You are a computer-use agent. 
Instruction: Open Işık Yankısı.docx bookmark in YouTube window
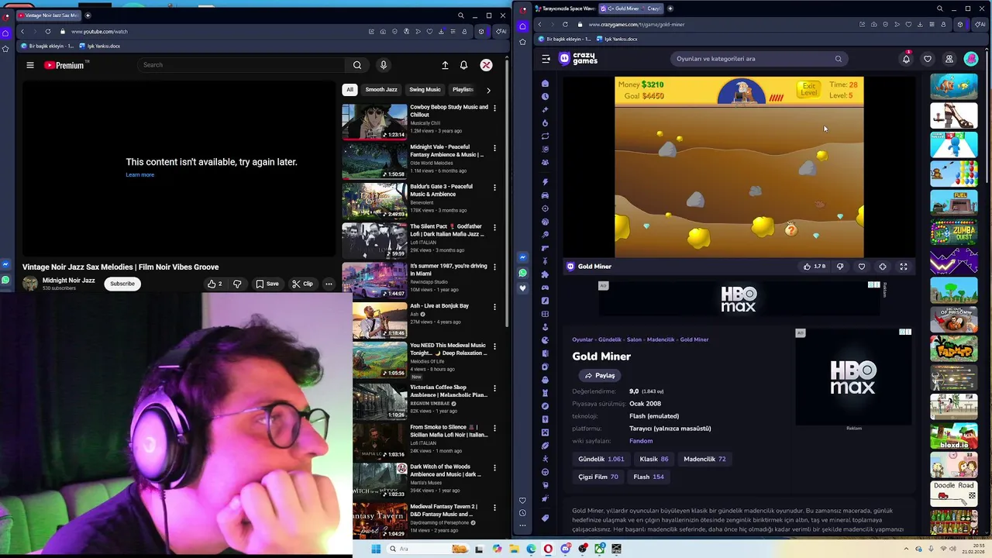click(x=101, y=46)
